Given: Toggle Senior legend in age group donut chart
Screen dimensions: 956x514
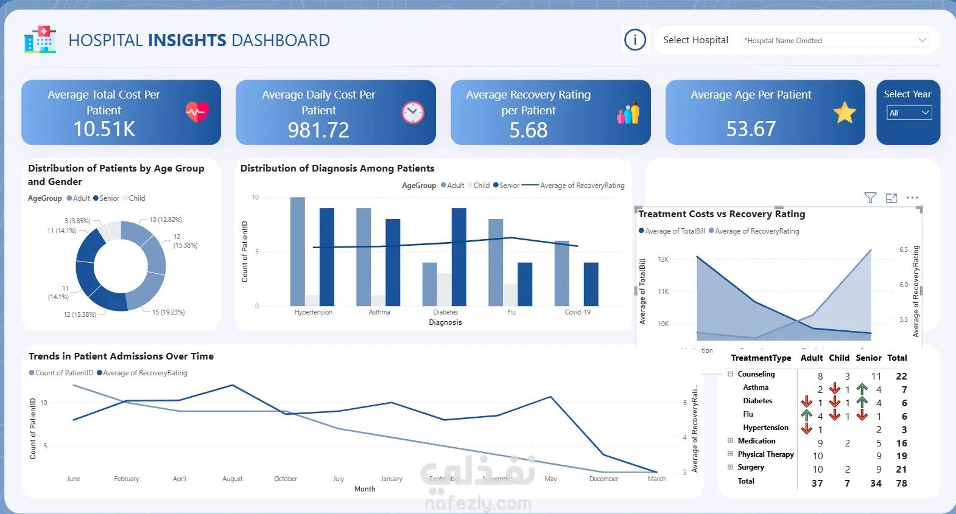Looking at the screenshot, I should click(x=106, y=198).
